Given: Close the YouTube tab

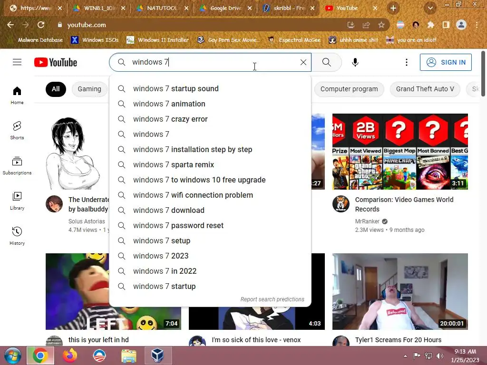Looking at the screenshot, I should point(375,9).
